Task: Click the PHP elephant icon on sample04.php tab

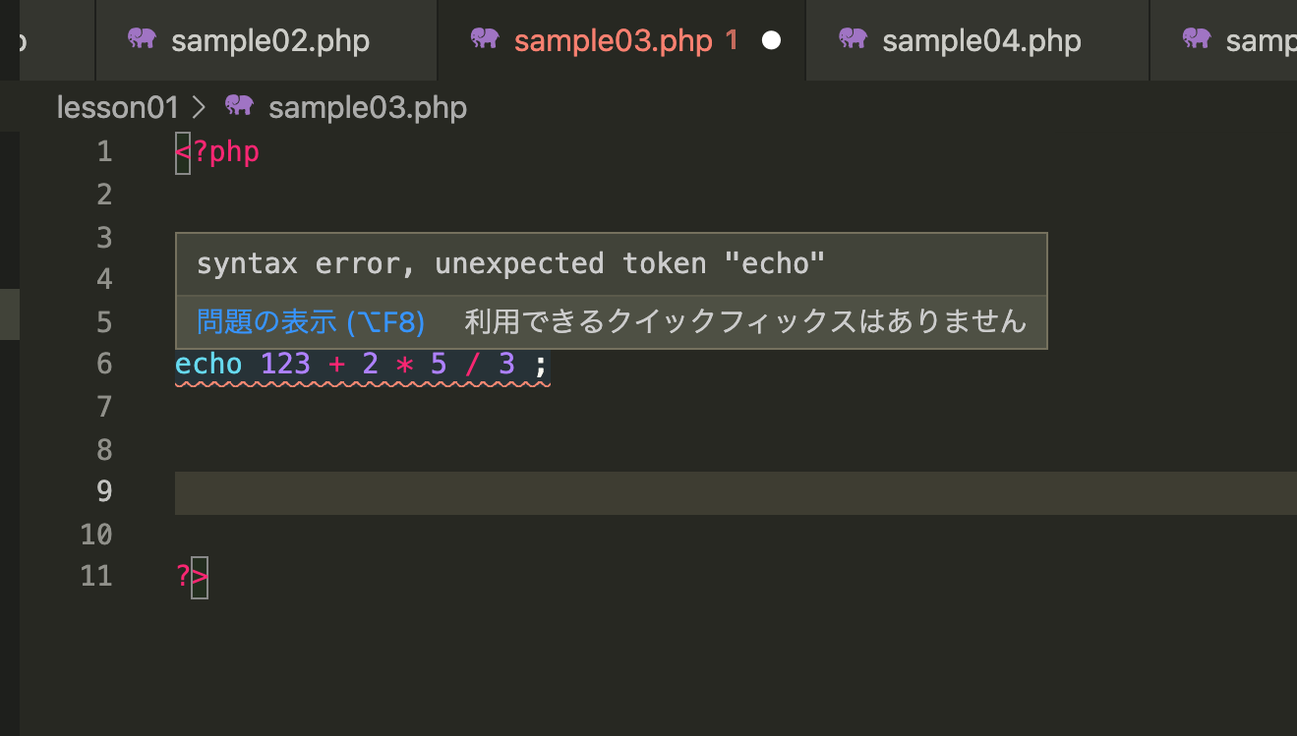Action: [853, 39]
